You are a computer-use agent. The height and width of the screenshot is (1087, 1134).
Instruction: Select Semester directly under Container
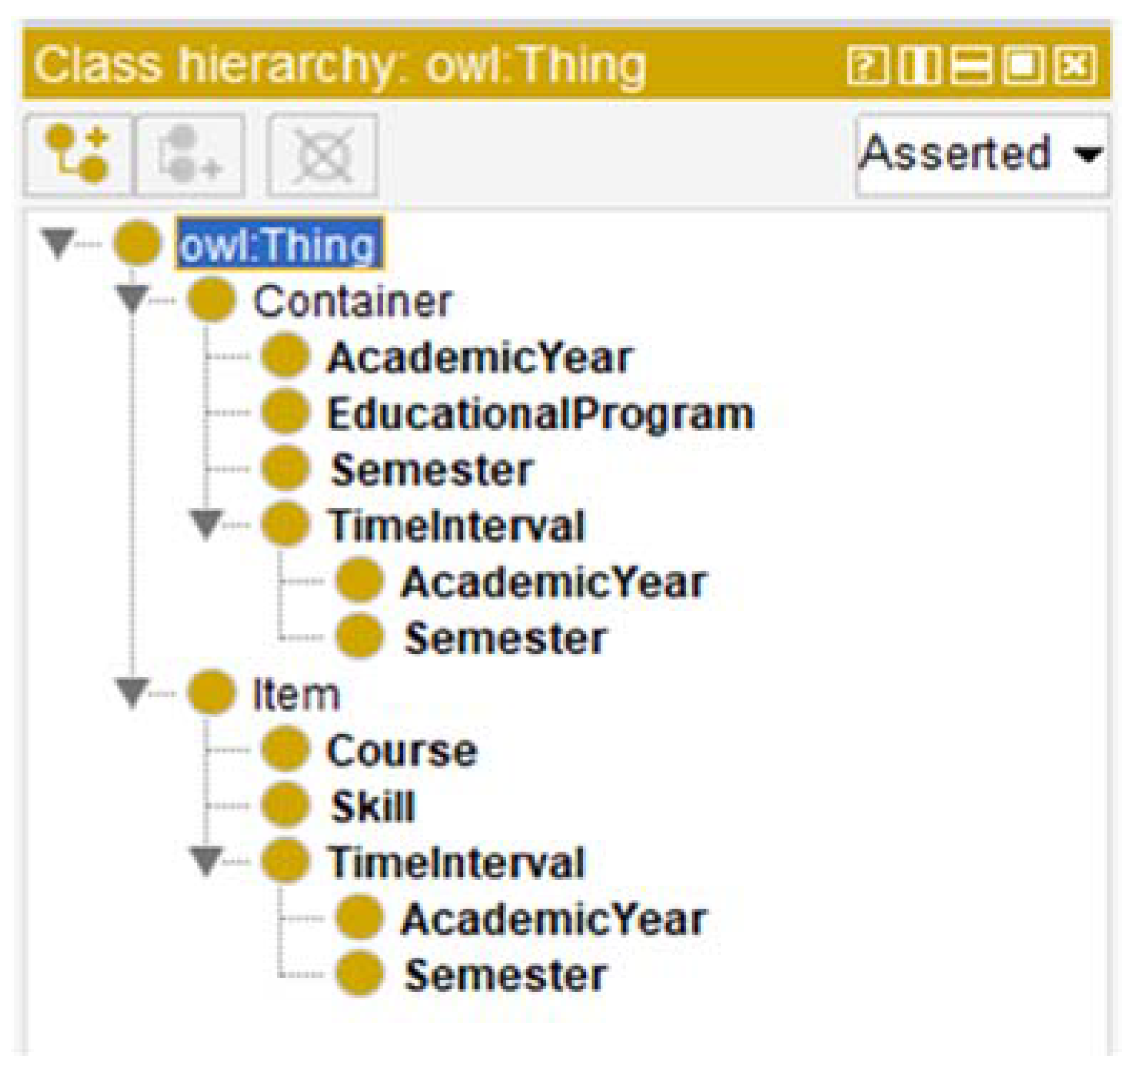(431, 470)
